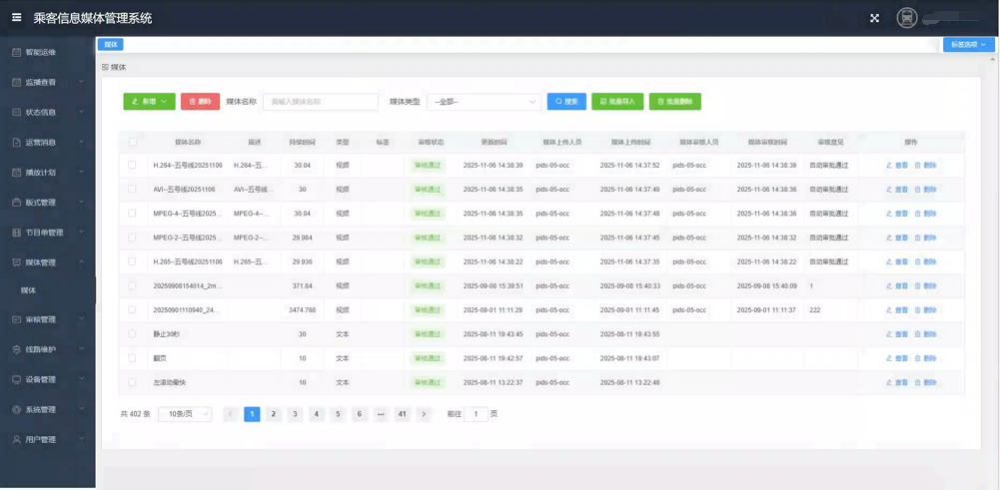Open the 10条/页 page size dropdown
The image size is (1000, 490).
[185, 414]
